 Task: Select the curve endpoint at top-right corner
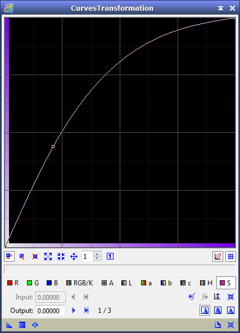click(234, 18)
